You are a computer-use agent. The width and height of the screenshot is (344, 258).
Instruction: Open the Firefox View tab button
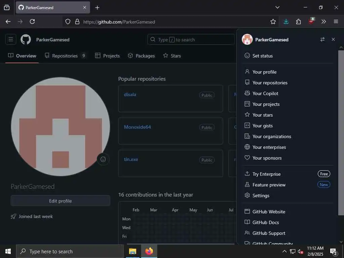pyautogui.click(x=7, y=7)
